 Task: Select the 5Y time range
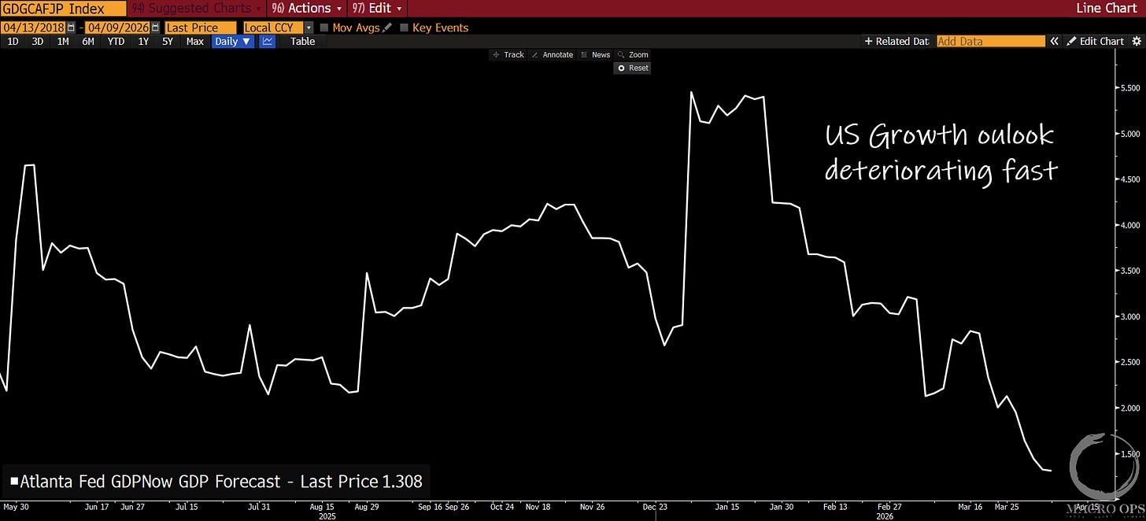tap(168, 41)
